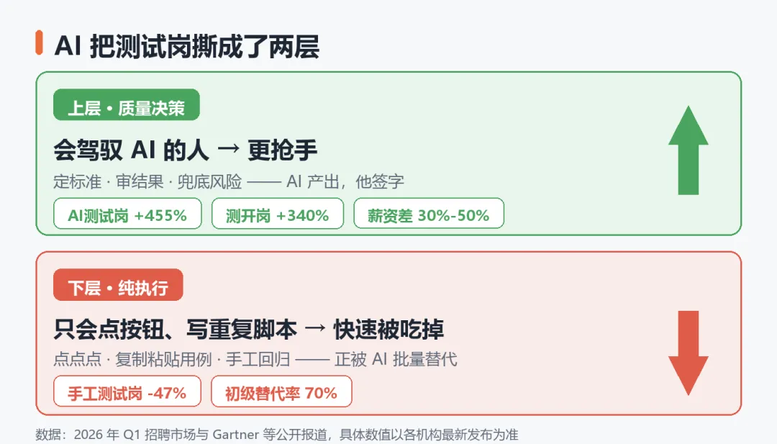The width and height of the screenshot is (777, 444).
Task: Select the green 上层 • 质量决策 badge
Action: tap(127, 104)
